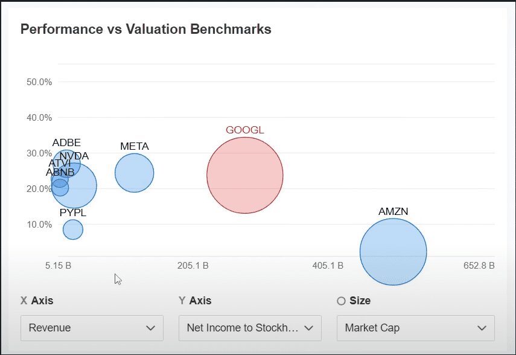Click the META bubble
Screen dimensions: 516x355
pos(135,173)
